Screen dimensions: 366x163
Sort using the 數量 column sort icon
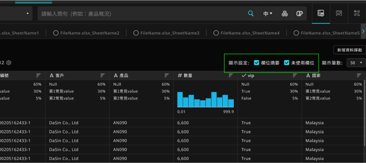(231, 76)
